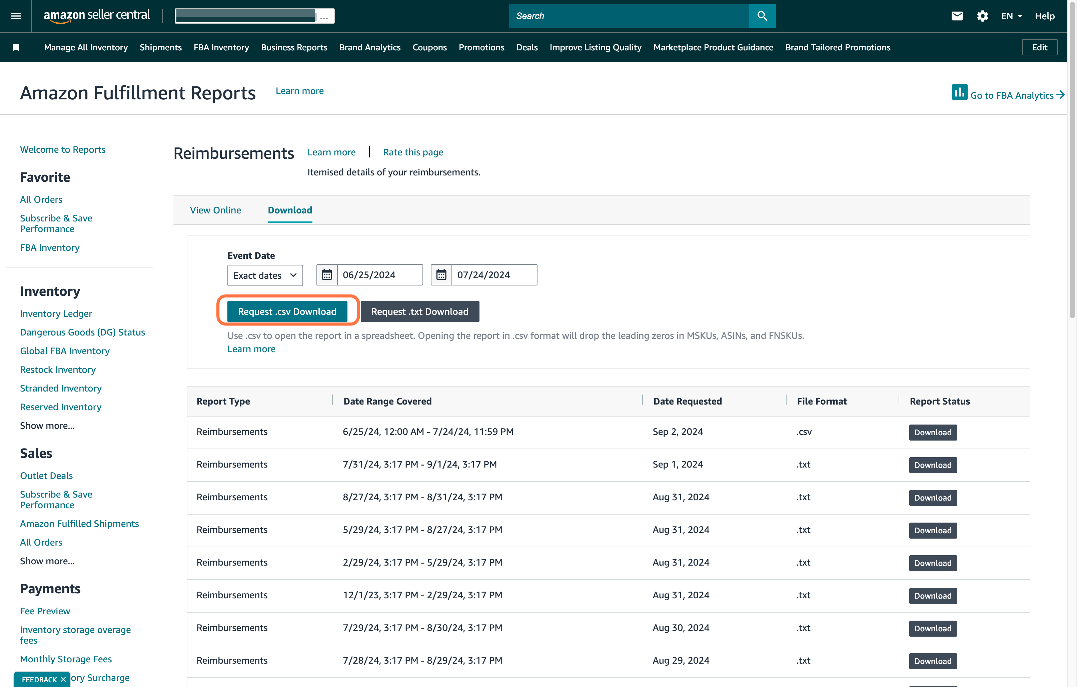Open Stranded Inventory report link
This screenshot has height=687, width=1077.
(x=61, y=388)
